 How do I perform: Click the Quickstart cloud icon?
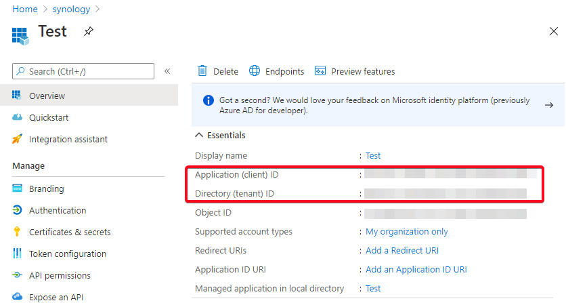[17, 117]
